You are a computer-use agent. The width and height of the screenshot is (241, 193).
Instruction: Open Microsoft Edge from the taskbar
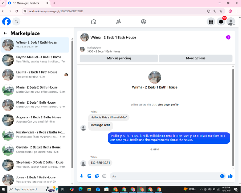[80, 189]
